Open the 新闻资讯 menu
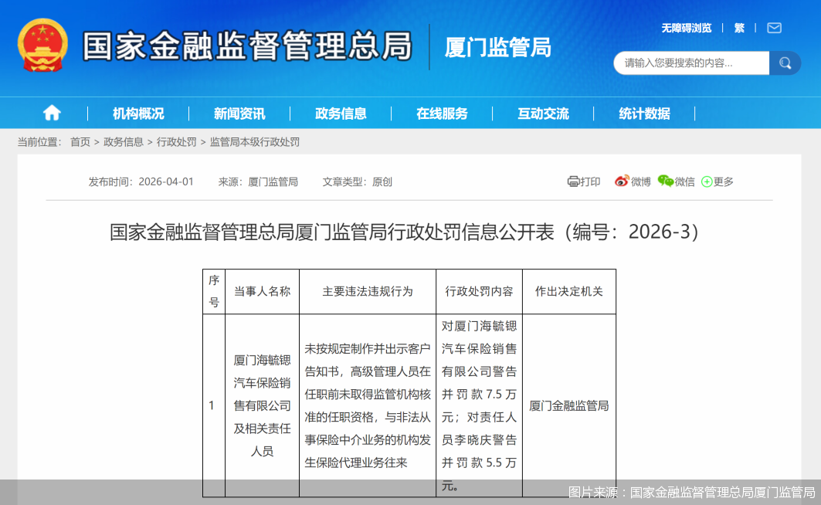Image resolution: width=821 pixels, height=505 pixels. [239, 113]
